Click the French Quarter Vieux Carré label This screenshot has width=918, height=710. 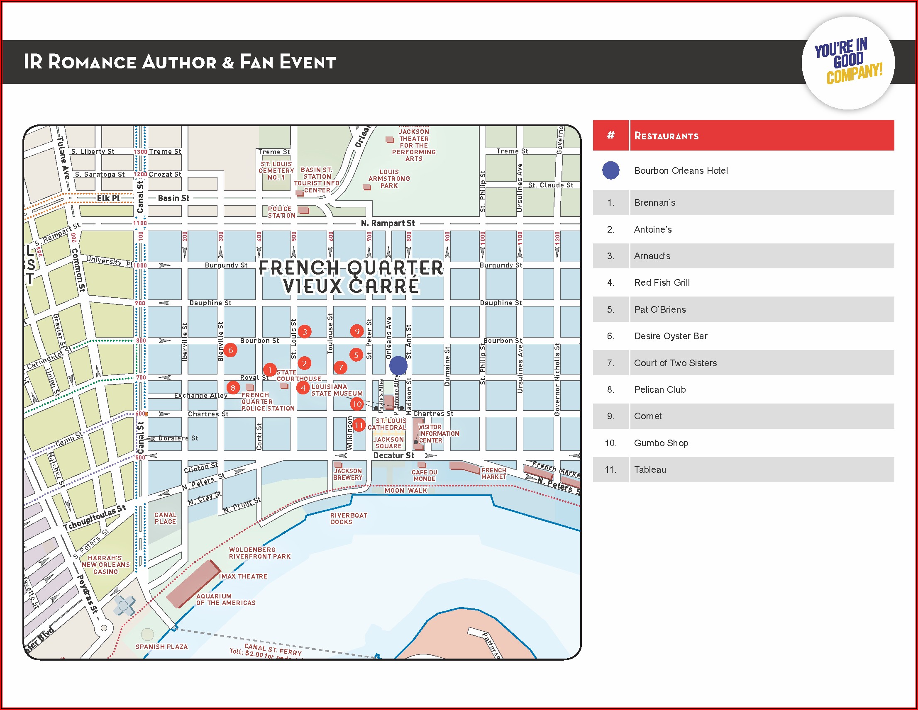click(351, 277)
